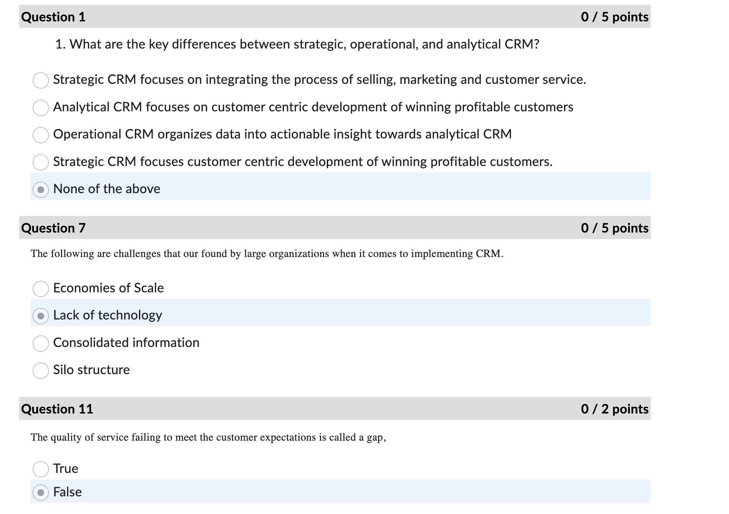Select 'Strategic CRM focuses customer centric development'
The image size is (729, 514).
(41, 163)
